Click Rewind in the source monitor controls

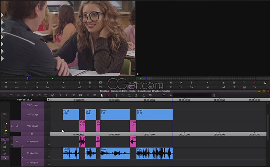point(6,83)
